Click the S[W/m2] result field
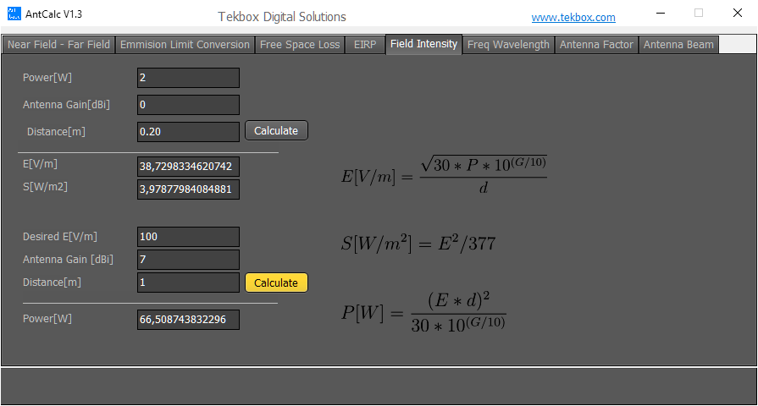This screenshot has width=758, height=406. (x=188, y=189)
